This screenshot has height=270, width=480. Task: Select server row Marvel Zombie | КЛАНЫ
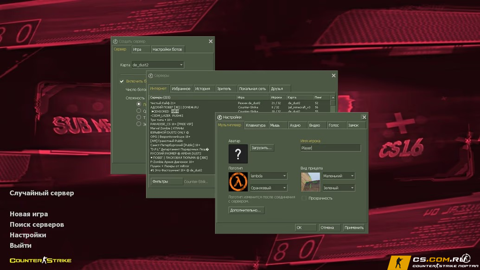click(x=182, y=128)
